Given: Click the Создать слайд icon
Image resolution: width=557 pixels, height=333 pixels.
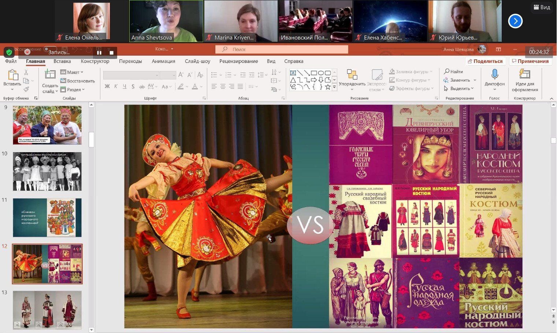Looking at the screenshot, I should [50, 75].
